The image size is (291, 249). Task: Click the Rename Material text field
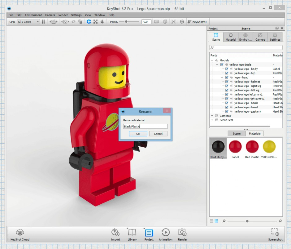145,127
